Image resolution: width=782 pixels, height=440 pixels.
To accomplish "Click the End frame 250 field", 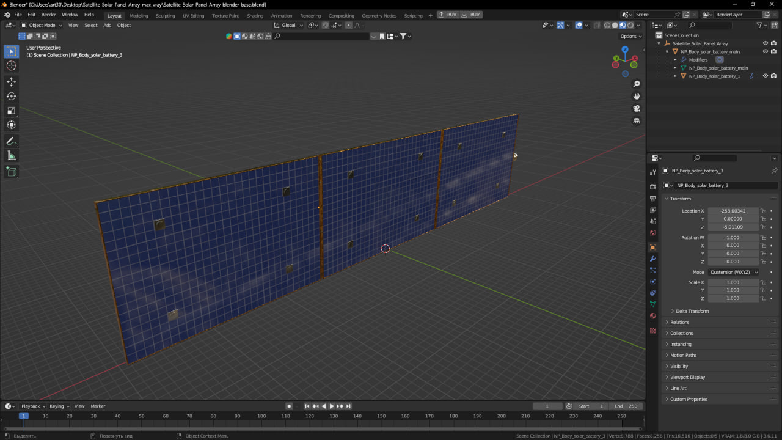I will tap(626, 406).
